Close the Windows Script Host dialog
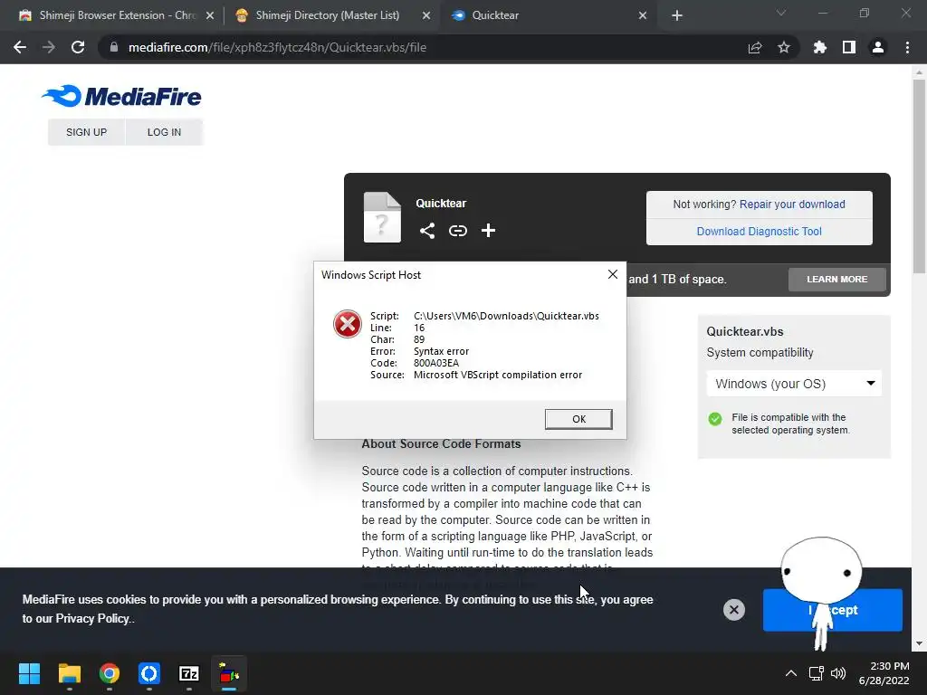 613,274
